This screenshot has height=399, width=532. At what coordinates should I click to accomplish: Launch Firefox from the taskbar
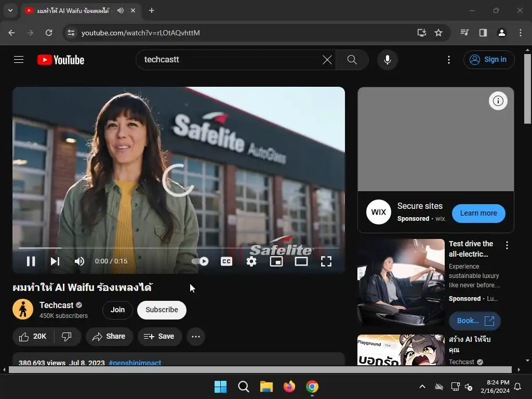(289, 387)
